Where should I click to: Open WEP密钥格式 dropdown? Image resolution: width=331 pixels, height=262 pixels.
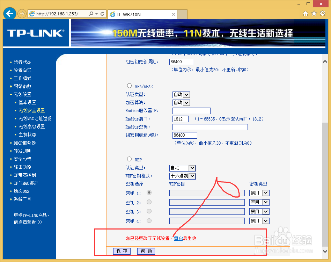[x=183, y=176]
